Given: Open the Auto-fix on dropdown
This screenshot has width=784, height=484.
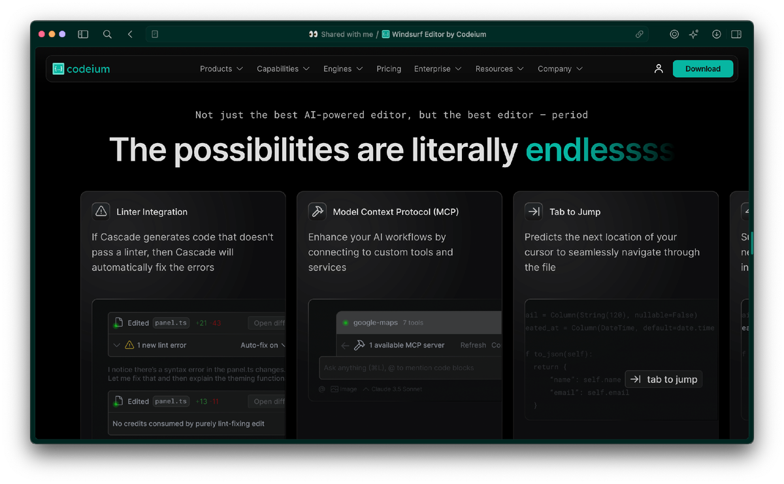Looking at the screenshot, I should tap(263, 345).
